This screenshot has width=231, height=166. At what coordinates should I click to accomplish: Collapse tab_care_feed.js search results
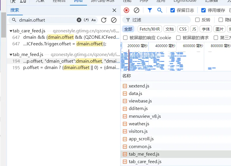(x=11, y=31)
